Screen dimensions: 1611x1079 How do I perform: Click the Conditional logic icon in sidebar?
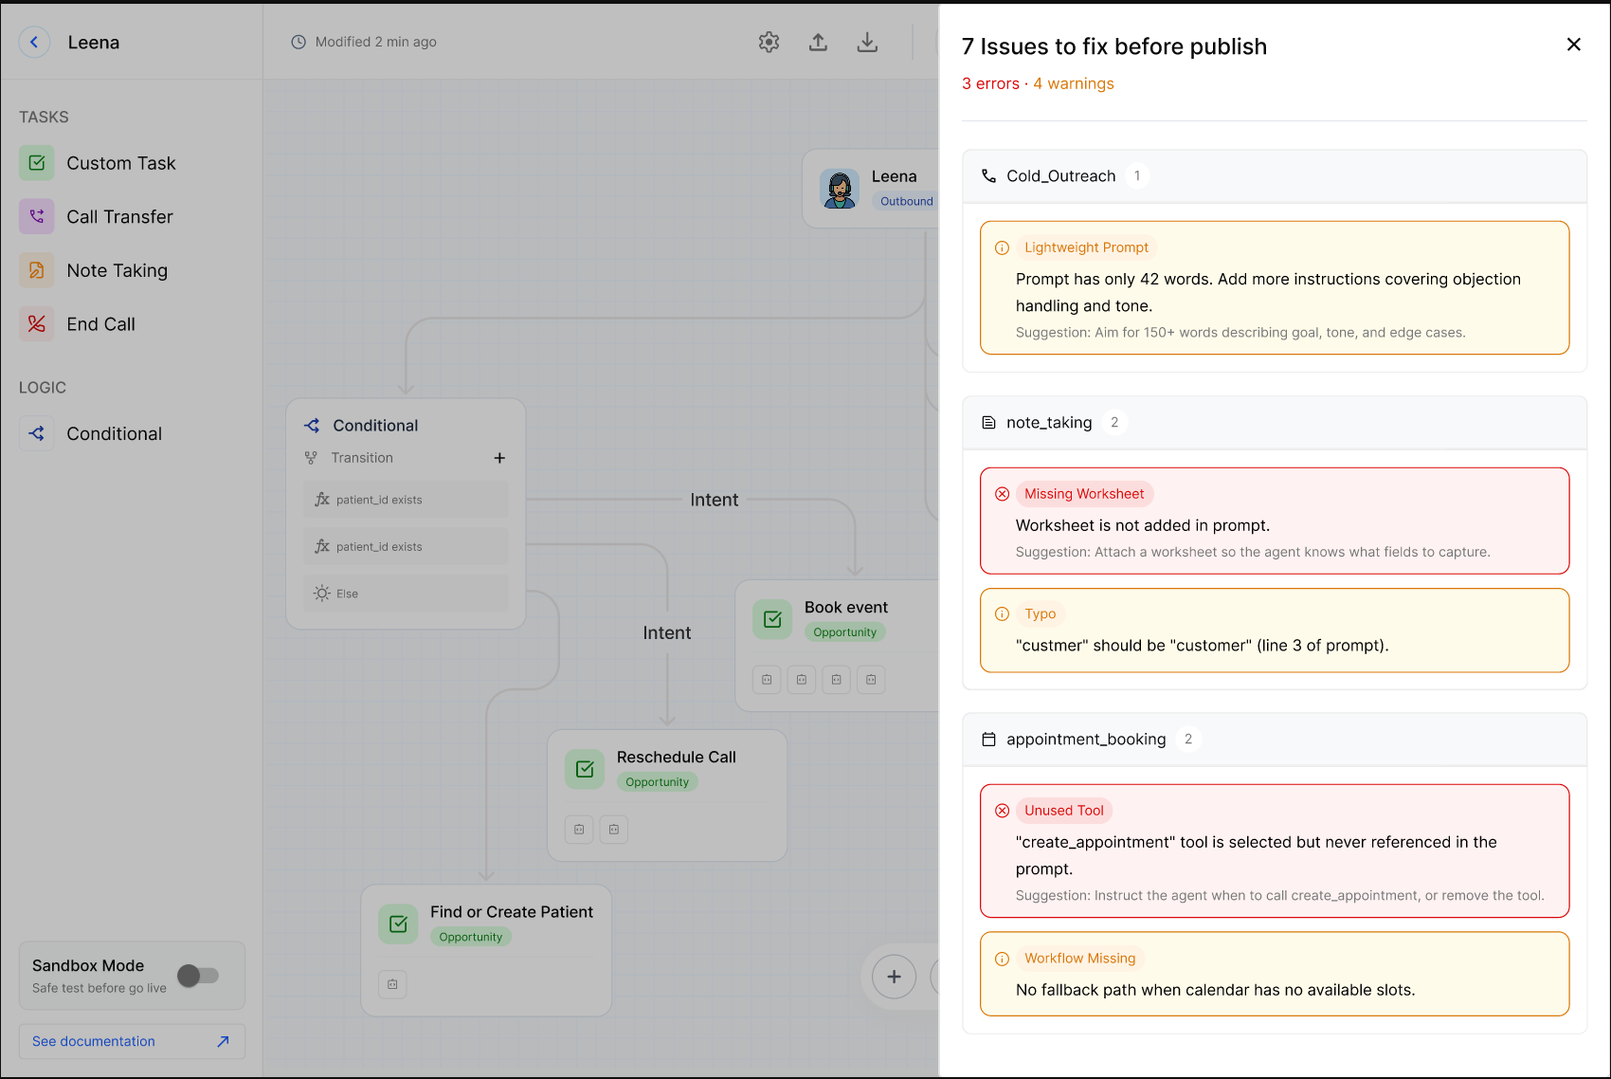[36, 433]
